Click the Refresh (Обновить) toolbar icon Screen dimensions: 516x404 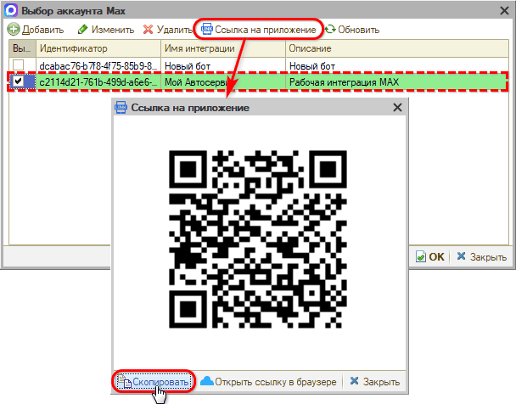coord(330,30)
